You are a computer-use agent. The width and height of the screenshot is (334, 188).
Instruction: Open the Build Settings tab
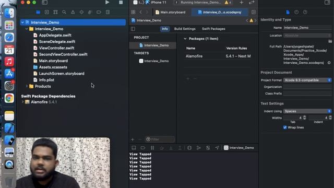pyautogui.click(x=185, y=29)
